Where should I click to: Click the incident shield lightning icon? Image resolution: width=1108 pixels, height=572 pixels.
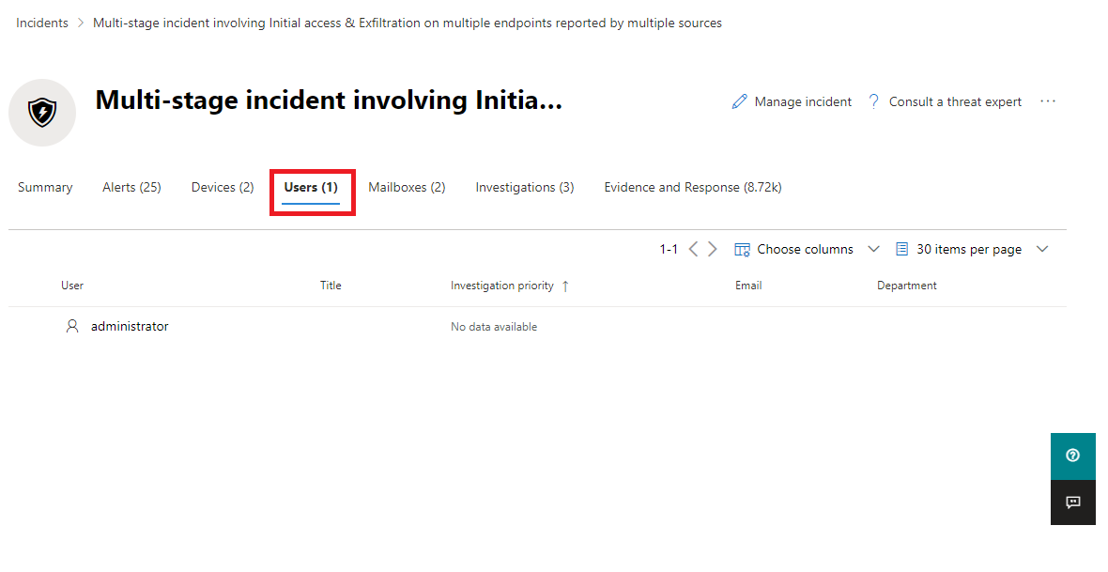click(42, 113)
